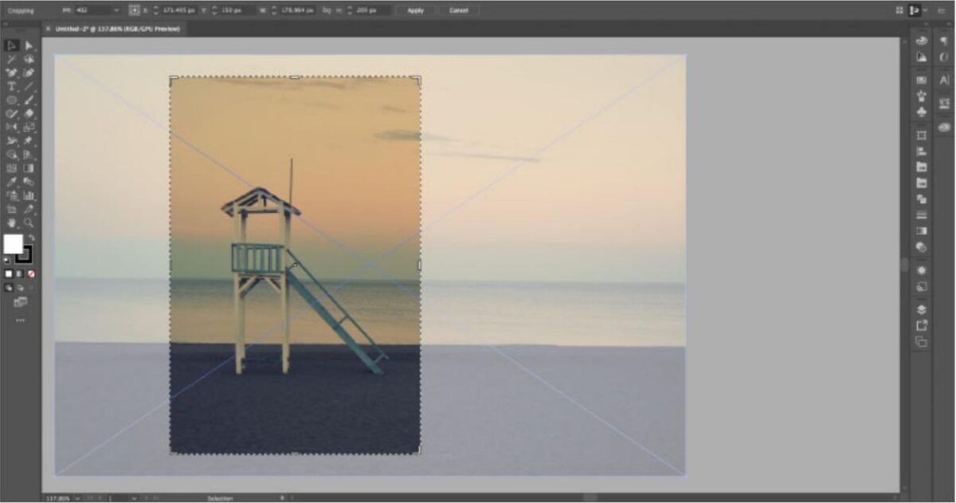Open the Layers panel icon

click(x=922, y=310)
